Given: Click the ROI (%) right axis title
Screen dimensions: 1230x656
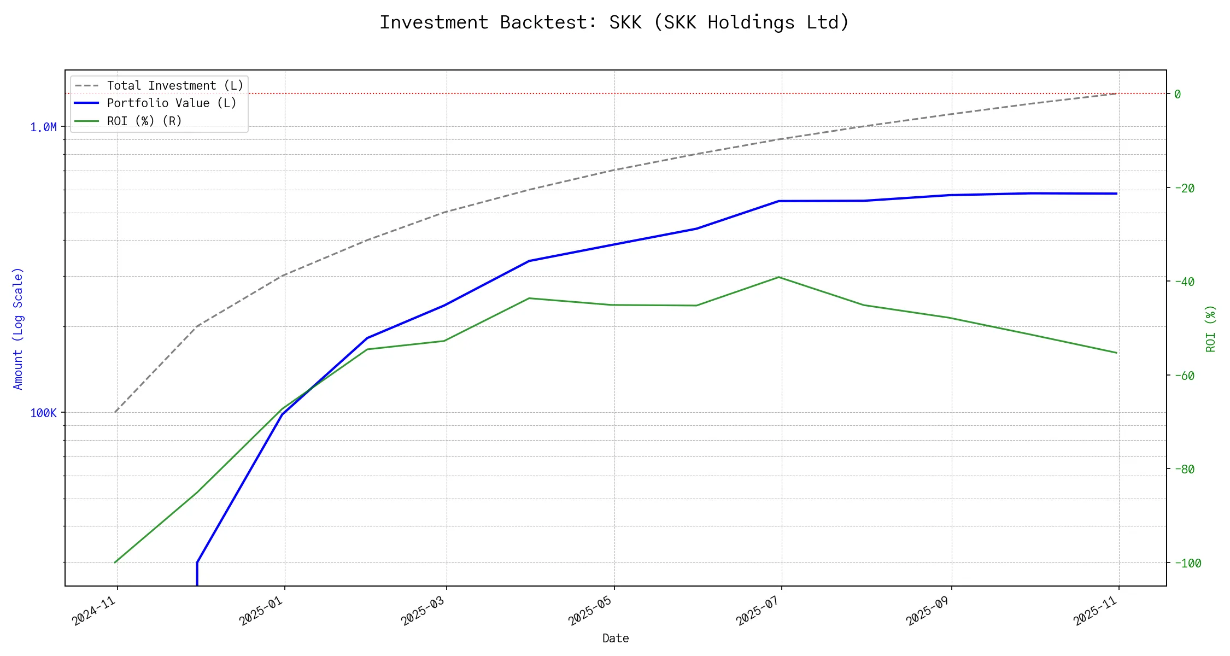Looking at the screenshot, I should point(1210,329).
